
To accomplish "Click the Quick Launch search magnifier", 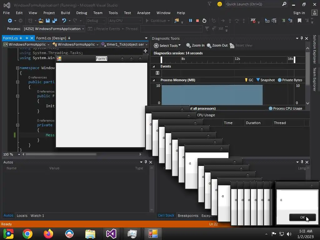I will 284,4.
